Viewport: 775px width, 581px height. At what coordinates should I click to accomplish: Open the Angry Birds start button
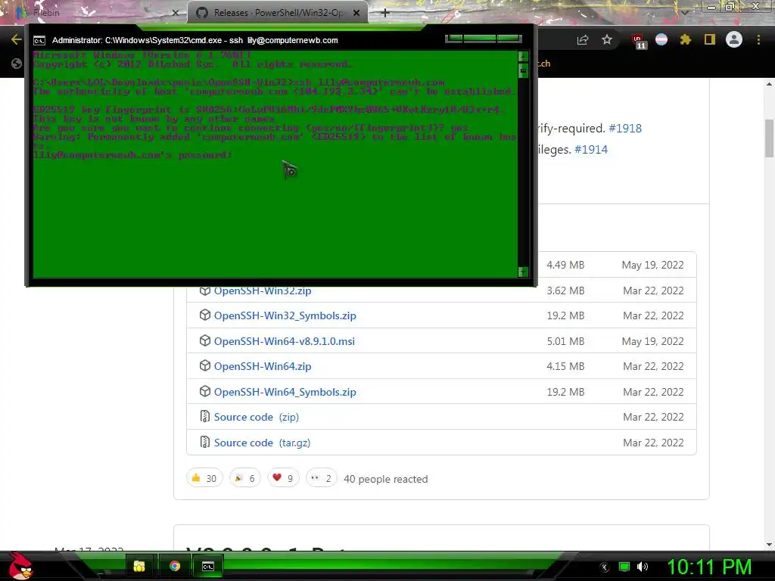tap(20, 567)
